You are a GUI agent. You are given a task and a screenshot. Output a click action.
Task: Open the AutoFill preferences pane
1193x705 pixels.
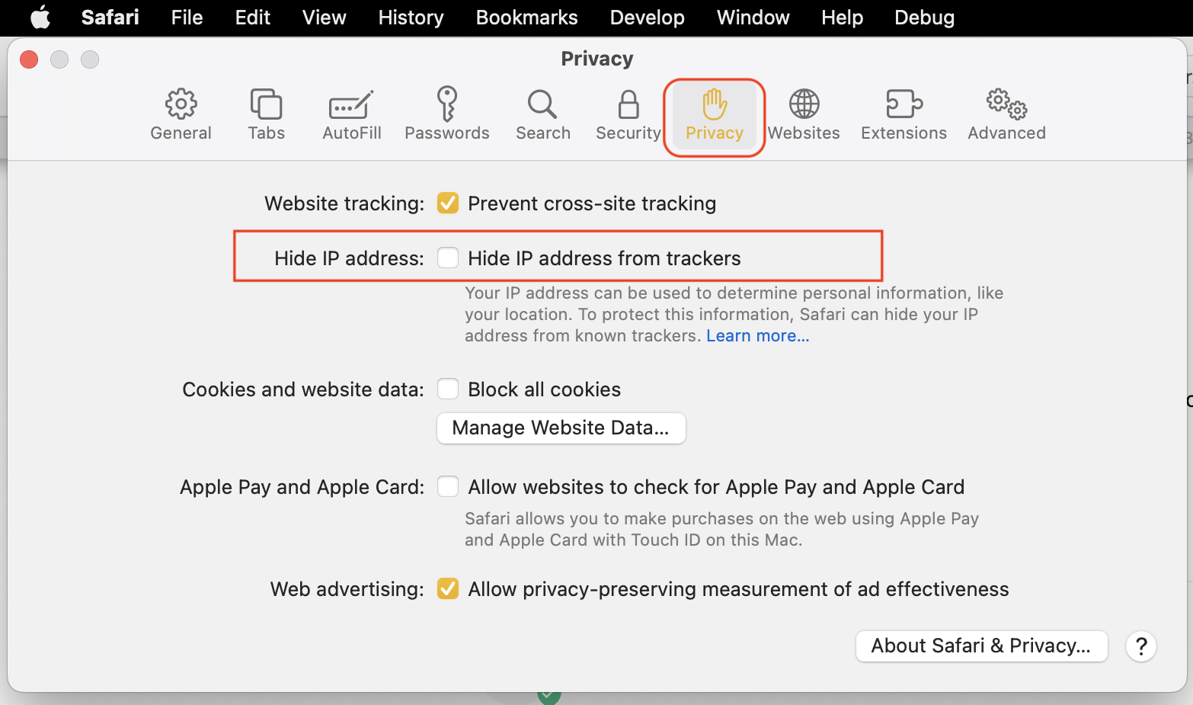[x=351, y=115]
